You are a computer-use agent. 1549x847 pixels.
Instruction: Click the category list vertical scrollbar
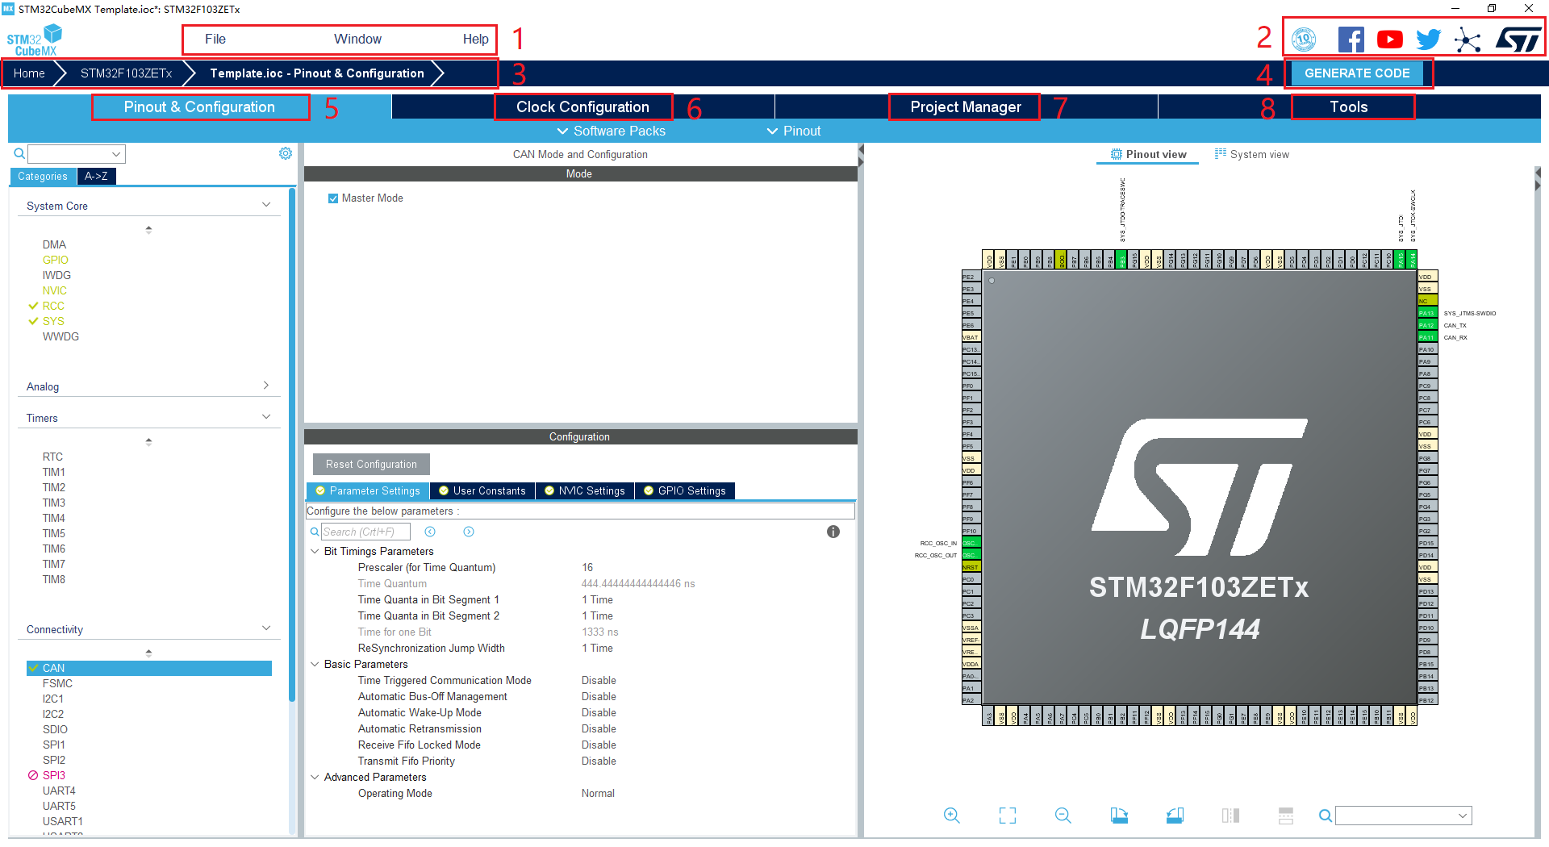(x=292, y=444)
